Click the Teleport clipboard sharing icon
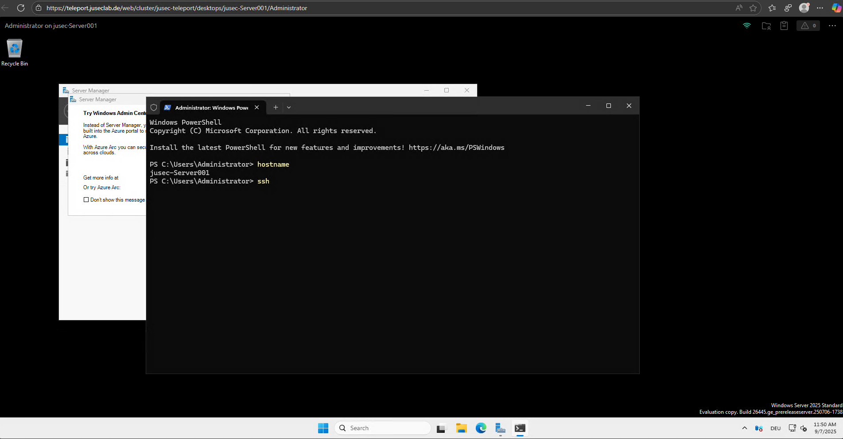The image size is (843, 439). 784,26
